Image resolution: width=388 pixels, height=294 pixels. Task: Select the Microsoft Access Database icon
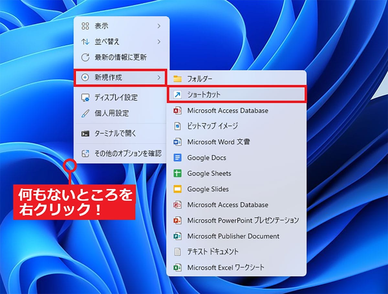pyautogui.click(x=178, y=110)
